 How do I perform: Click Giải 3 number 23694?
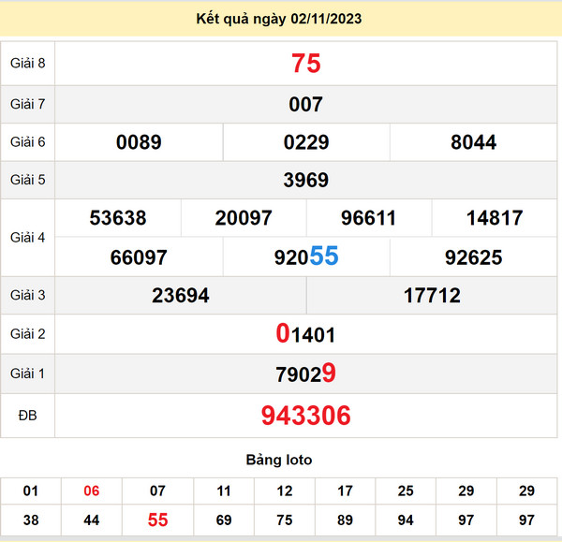point(181,296)
